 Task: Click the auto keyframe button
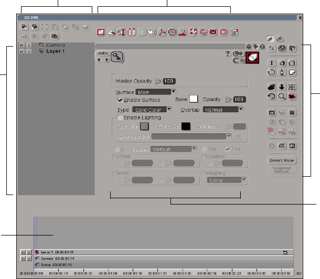(103, 53)
